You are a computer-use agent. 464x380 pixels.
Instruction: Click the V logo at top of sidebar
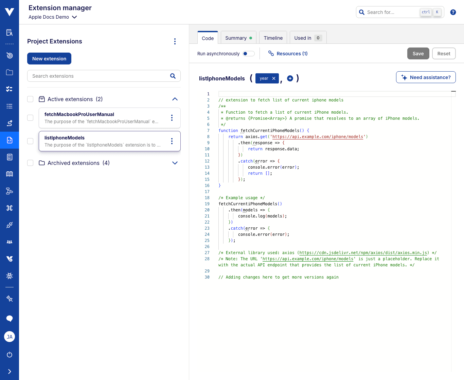tap(10, 12)
